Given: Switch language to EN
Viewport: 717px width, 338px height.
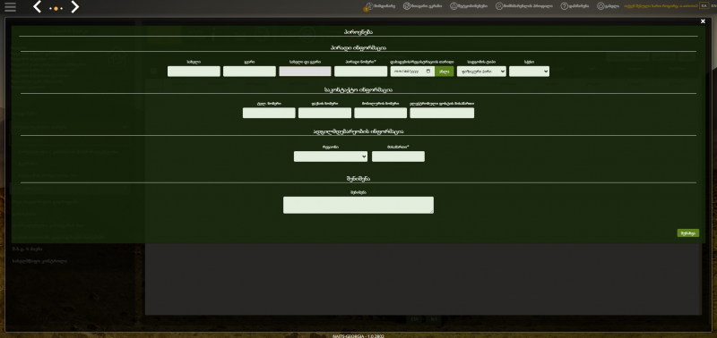Looking at the screenshot, I should pyautogui.click(x=713, y=6).
